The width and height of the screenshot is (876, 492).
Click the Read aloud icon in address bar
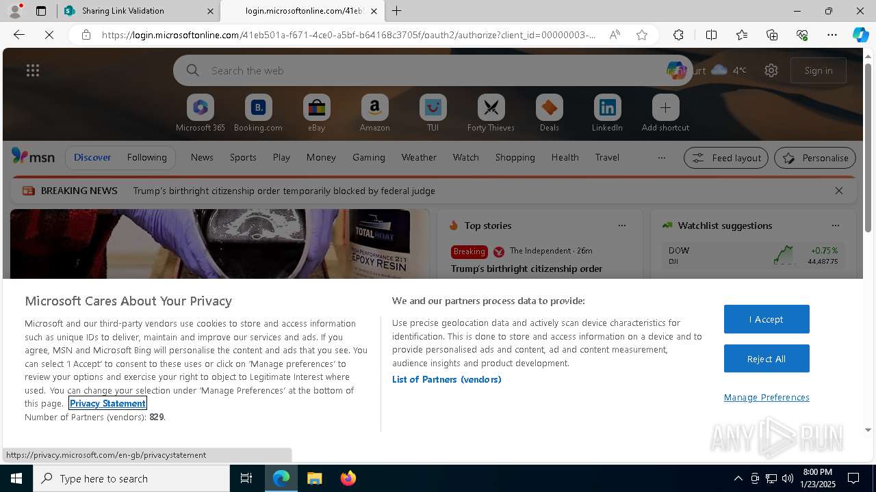point(615,35)
